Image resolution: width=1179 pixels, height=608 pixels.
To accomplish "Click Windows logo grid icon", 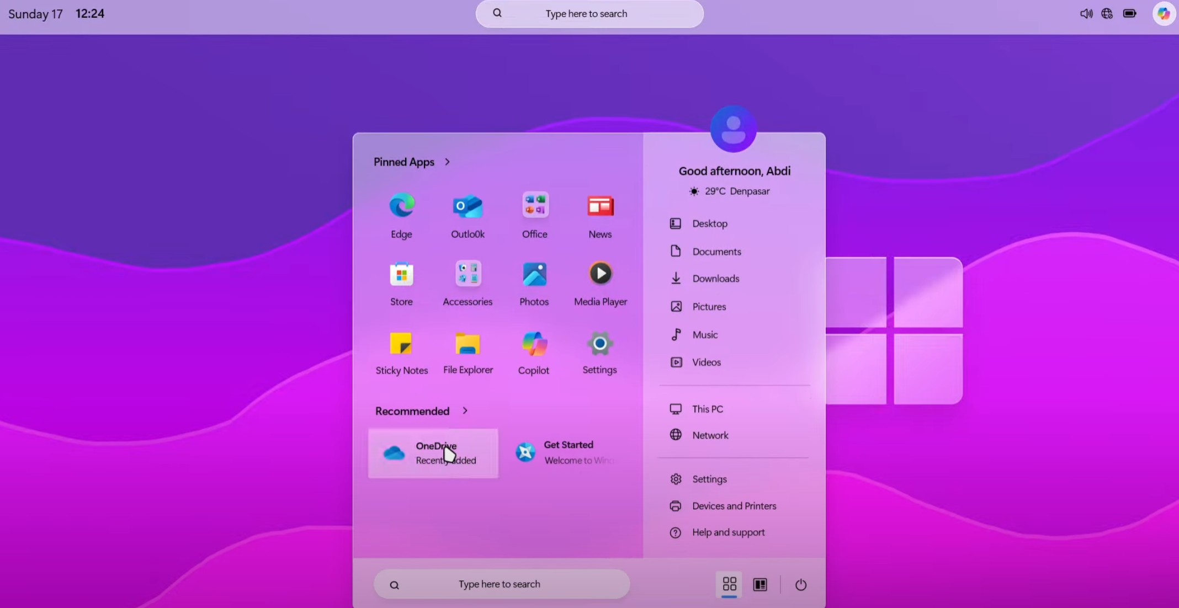I will pyautogui.click(x=729, y=584).
